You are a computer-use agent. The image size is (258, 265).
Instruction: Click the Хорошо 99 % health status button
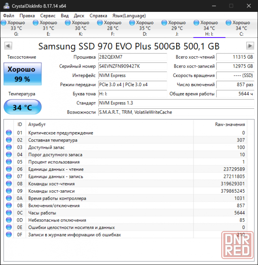[x=23, y=74]
